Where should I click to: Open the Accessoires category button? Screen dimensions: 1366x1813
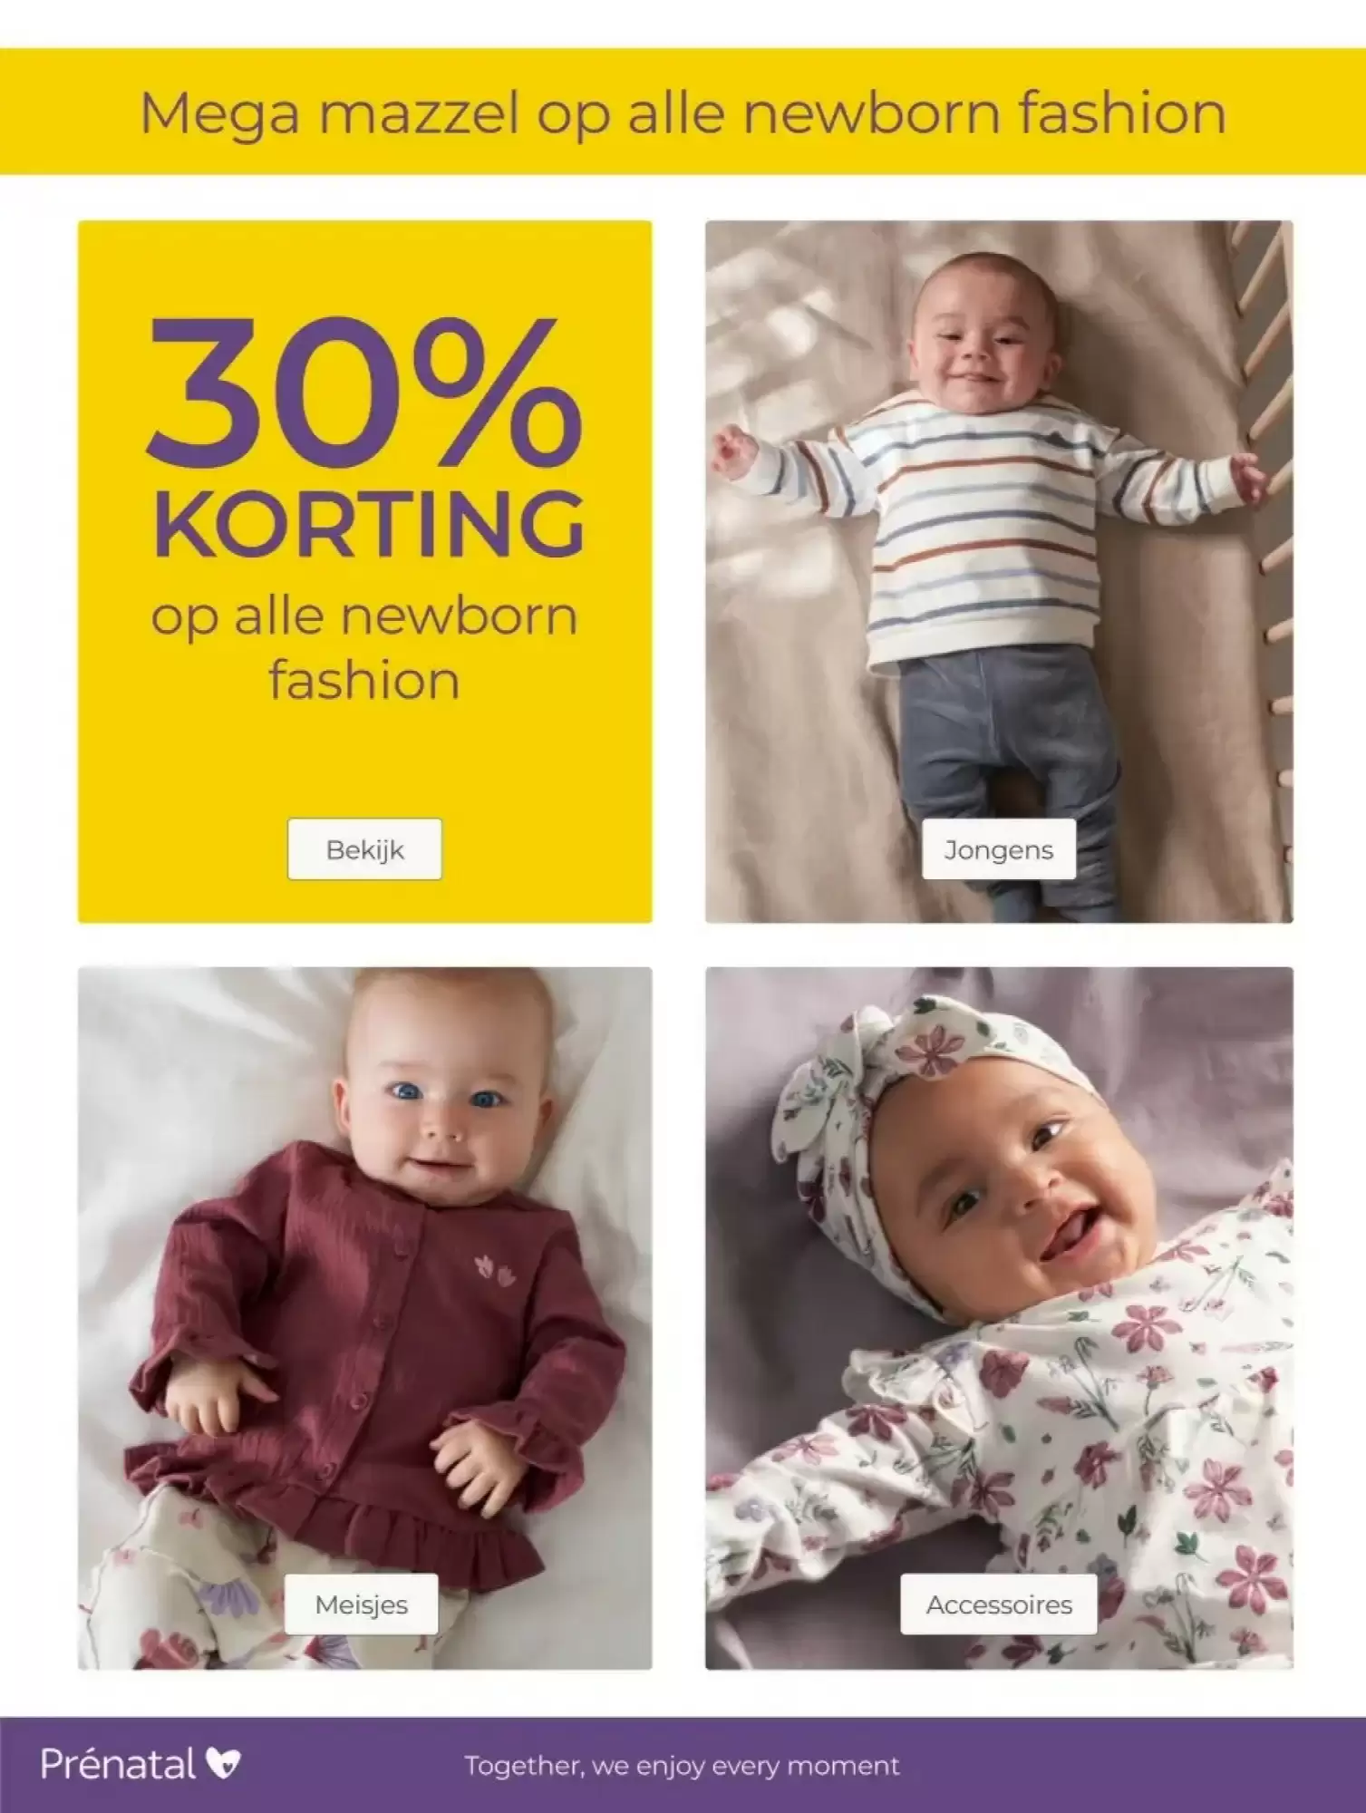[x=999, y=1604]
